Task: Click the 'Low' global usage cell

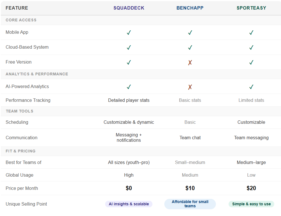Action: click(251, 175)
